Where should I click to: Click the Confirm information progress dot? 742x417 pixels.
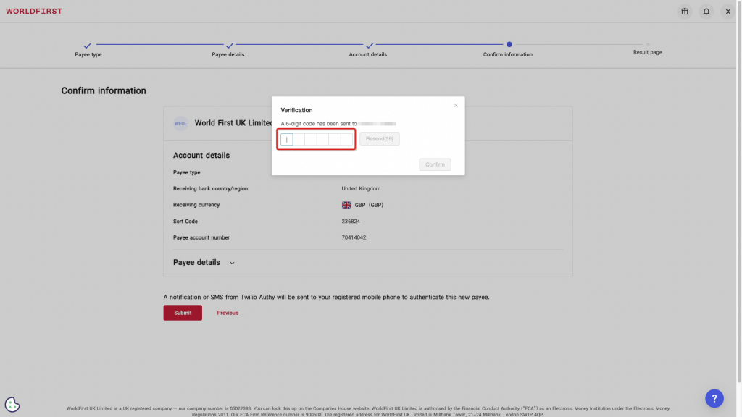pyautogui.click(x=508, y=43)
